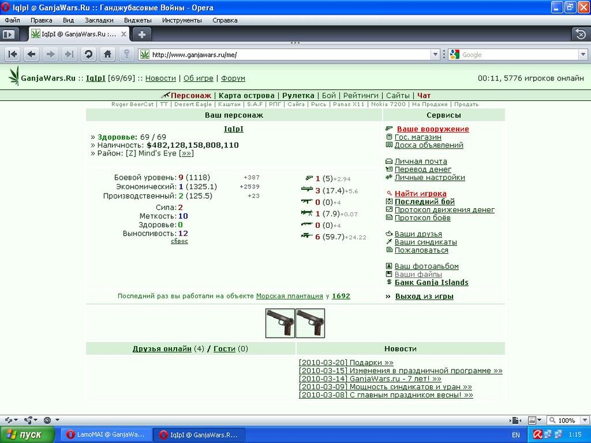Image resolution: width=591 pixels, height=443 pixels.
Task: Open the Чат link
Action: pos(424,96)
